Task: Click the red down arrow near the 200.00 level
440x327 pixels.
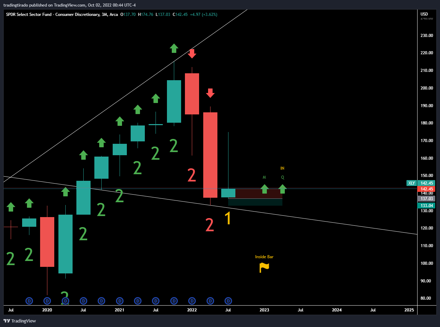Action: click(210, 93)
